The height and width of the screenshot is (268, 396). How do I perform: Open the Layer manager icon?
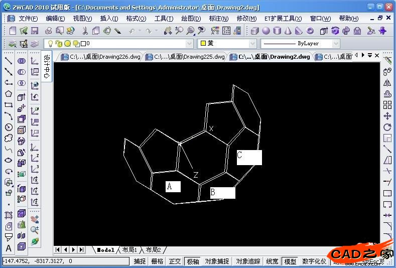coord(13,44)
